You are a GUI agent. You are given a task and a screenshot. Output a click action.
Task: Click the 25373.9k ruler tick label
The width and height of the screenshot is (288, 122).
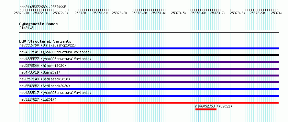(257, 13)
